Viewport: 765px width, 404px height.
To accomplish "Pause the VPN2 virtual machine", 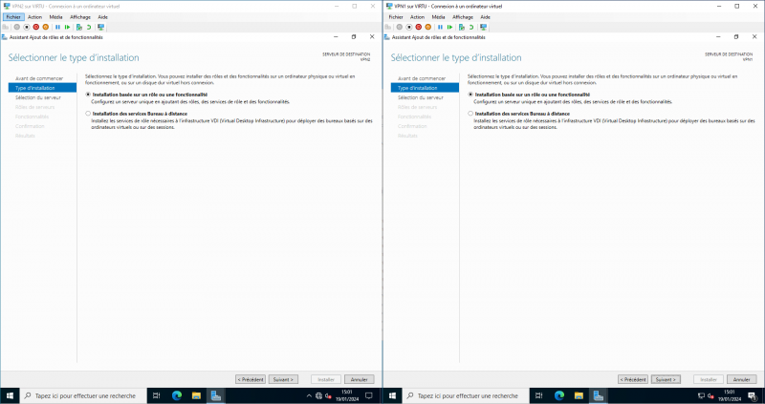I will click(x=58, y=28).
